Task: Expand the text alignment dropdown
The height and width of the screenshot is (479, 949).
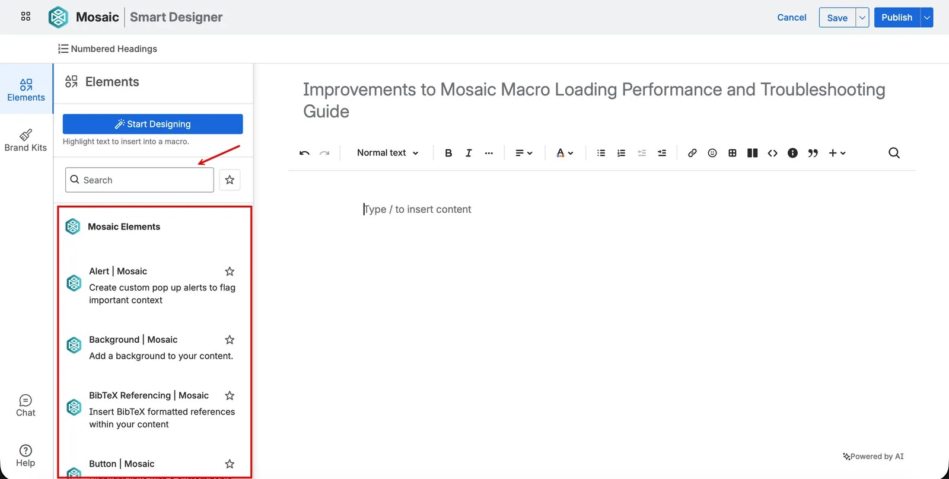Action: [524, 153]
